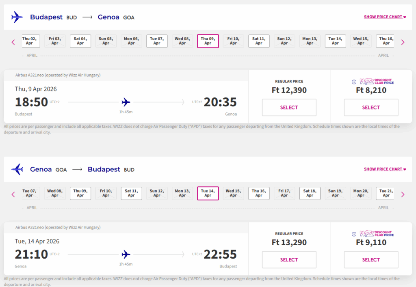Choose Sat 18, Apr return date
The image size is (416, 287).
(x=310, y=193)
